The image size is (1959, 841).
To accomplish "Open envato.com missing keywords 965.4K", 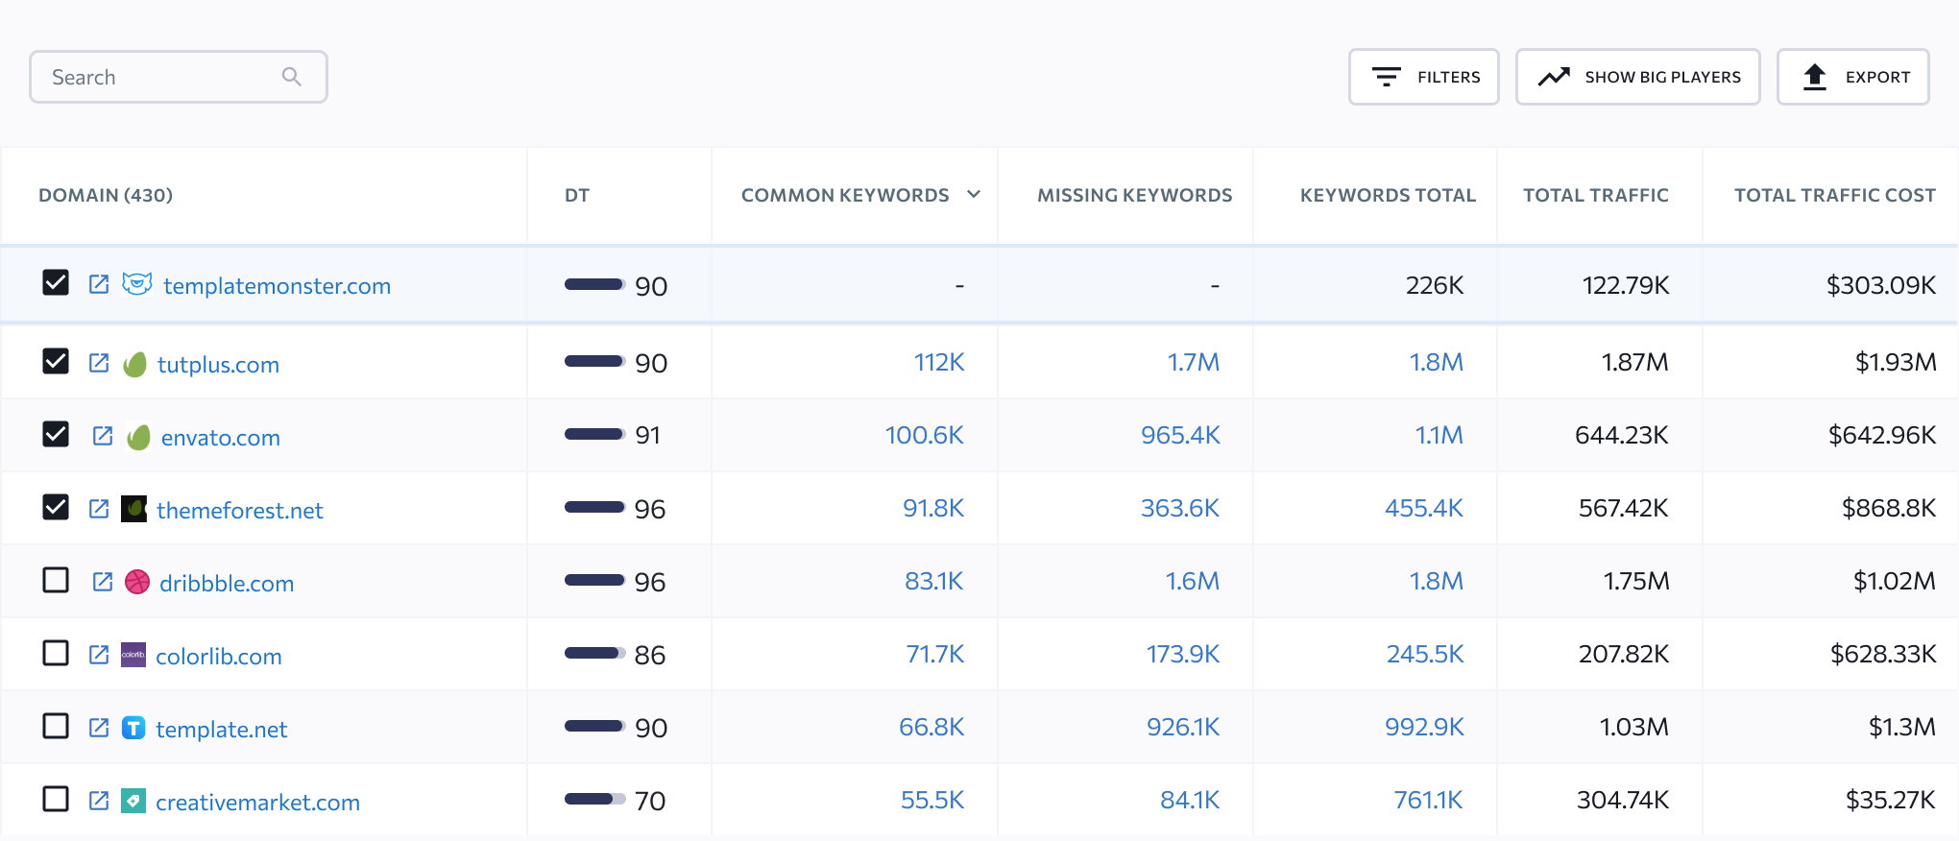I will [1180, 435].
